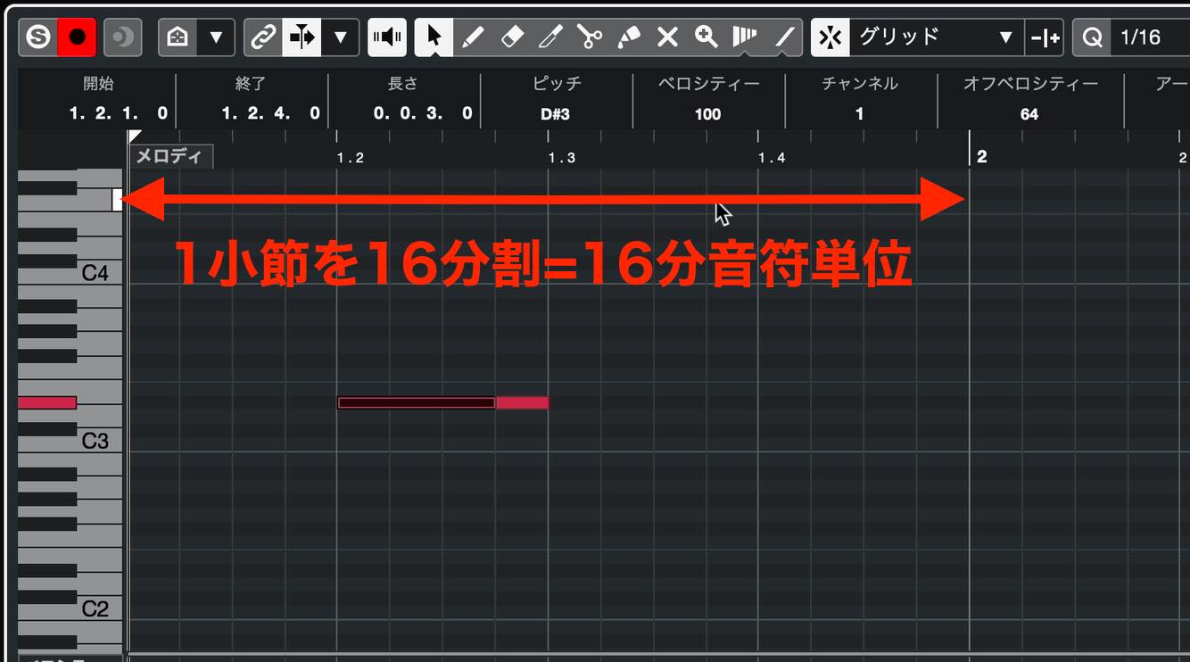The image size is (1190, 662).
Task: Select the Zoom magnifier tool
Action: [x=707, y=37]
